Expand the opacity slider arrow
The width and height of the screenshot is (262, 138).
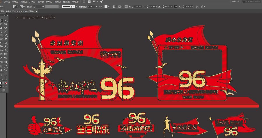coord(96,7)
